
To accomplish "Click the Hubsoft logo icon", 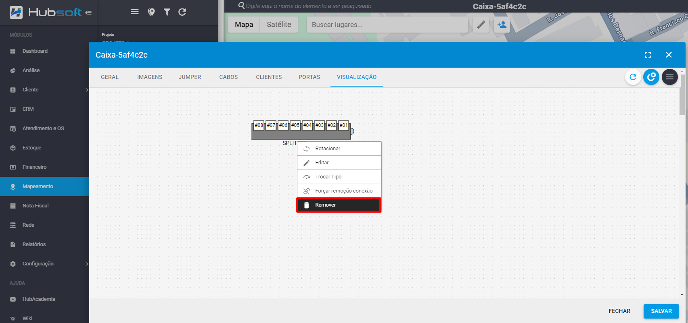I will [x=16, y=12].
